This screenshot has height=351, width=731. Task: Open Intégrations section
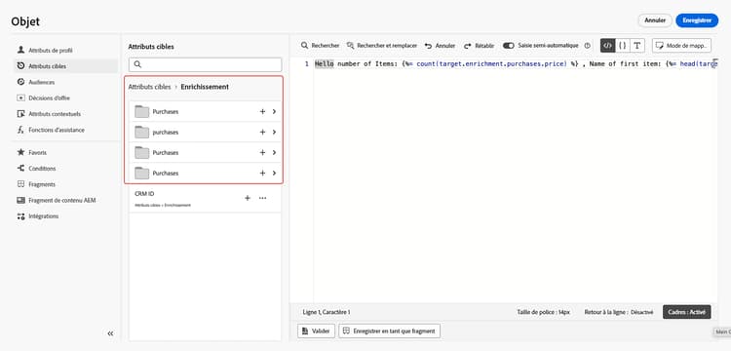pos(37,216)
